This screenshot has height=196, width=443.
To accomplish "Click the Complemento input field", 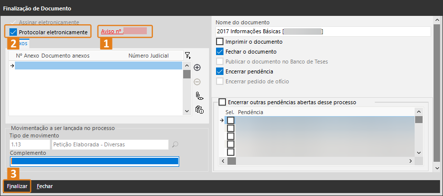I will 95,161.
